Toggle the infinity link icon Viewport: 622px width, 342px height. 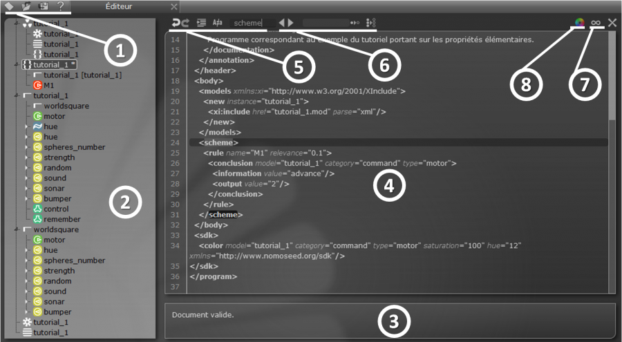coord(595,23)
